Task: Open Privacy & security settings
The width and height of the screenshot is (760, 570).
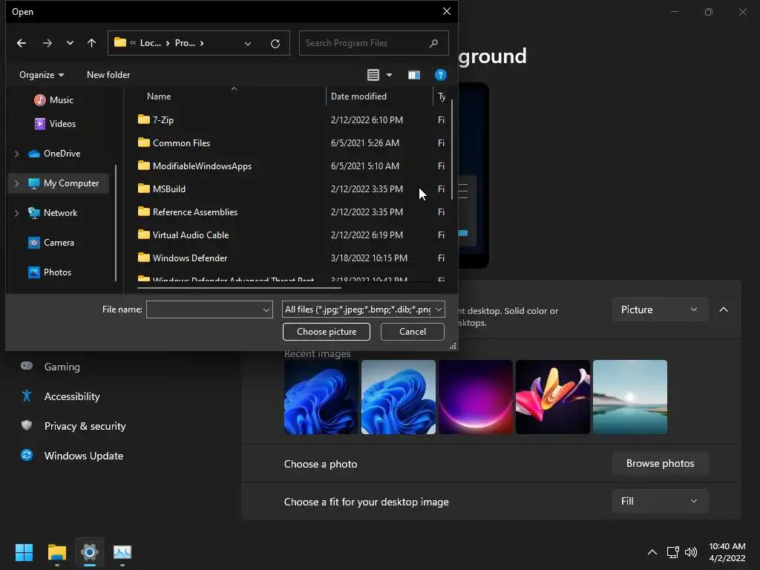Action: (x=85, y=426)
